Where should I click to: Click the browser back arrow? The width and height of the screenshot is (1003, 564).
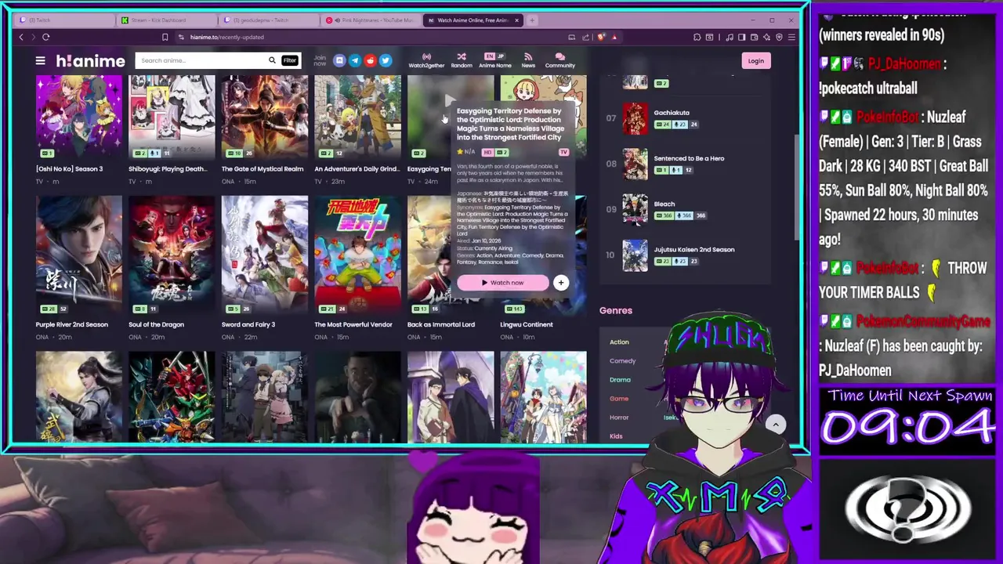pos(21,37)
